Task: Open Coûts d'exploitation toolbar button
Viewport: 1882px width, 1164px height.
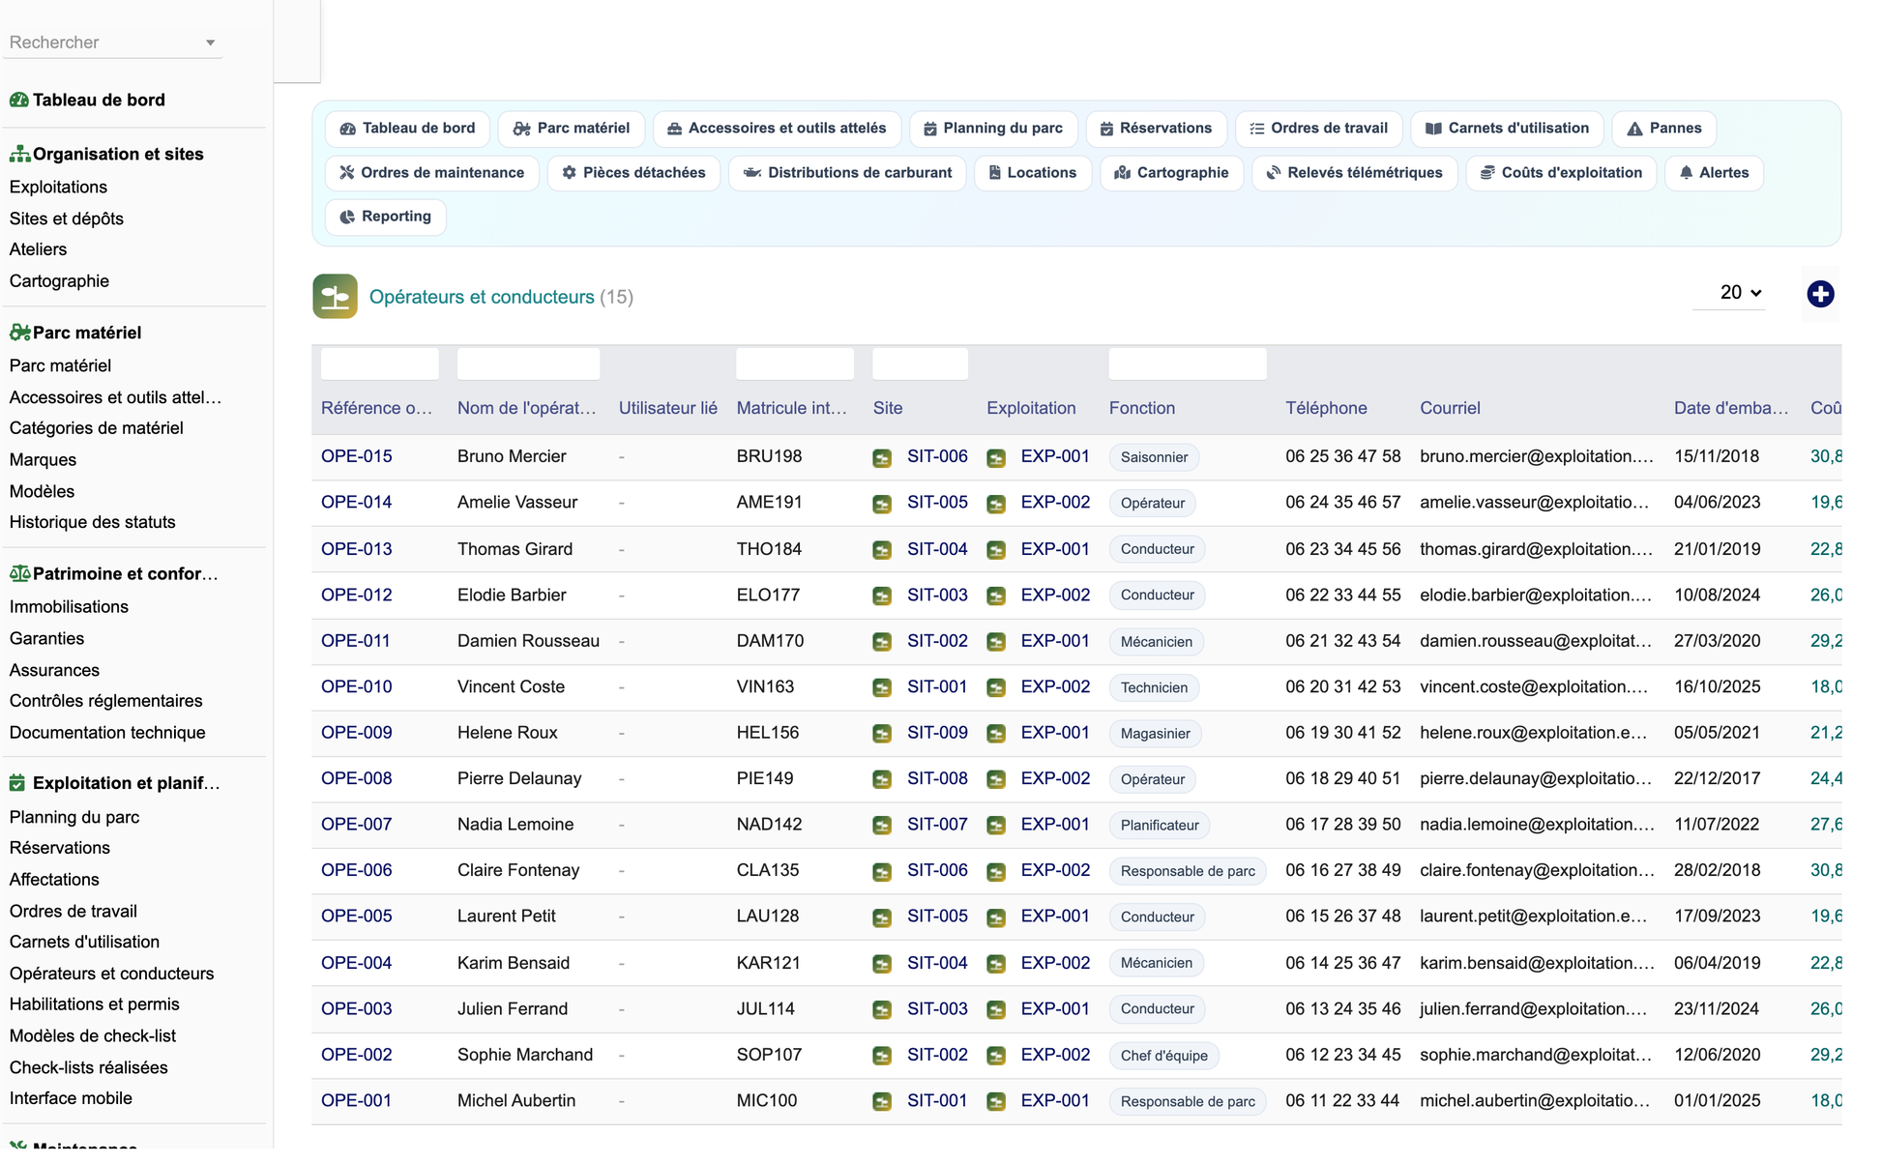Action: coord(1561,173)
